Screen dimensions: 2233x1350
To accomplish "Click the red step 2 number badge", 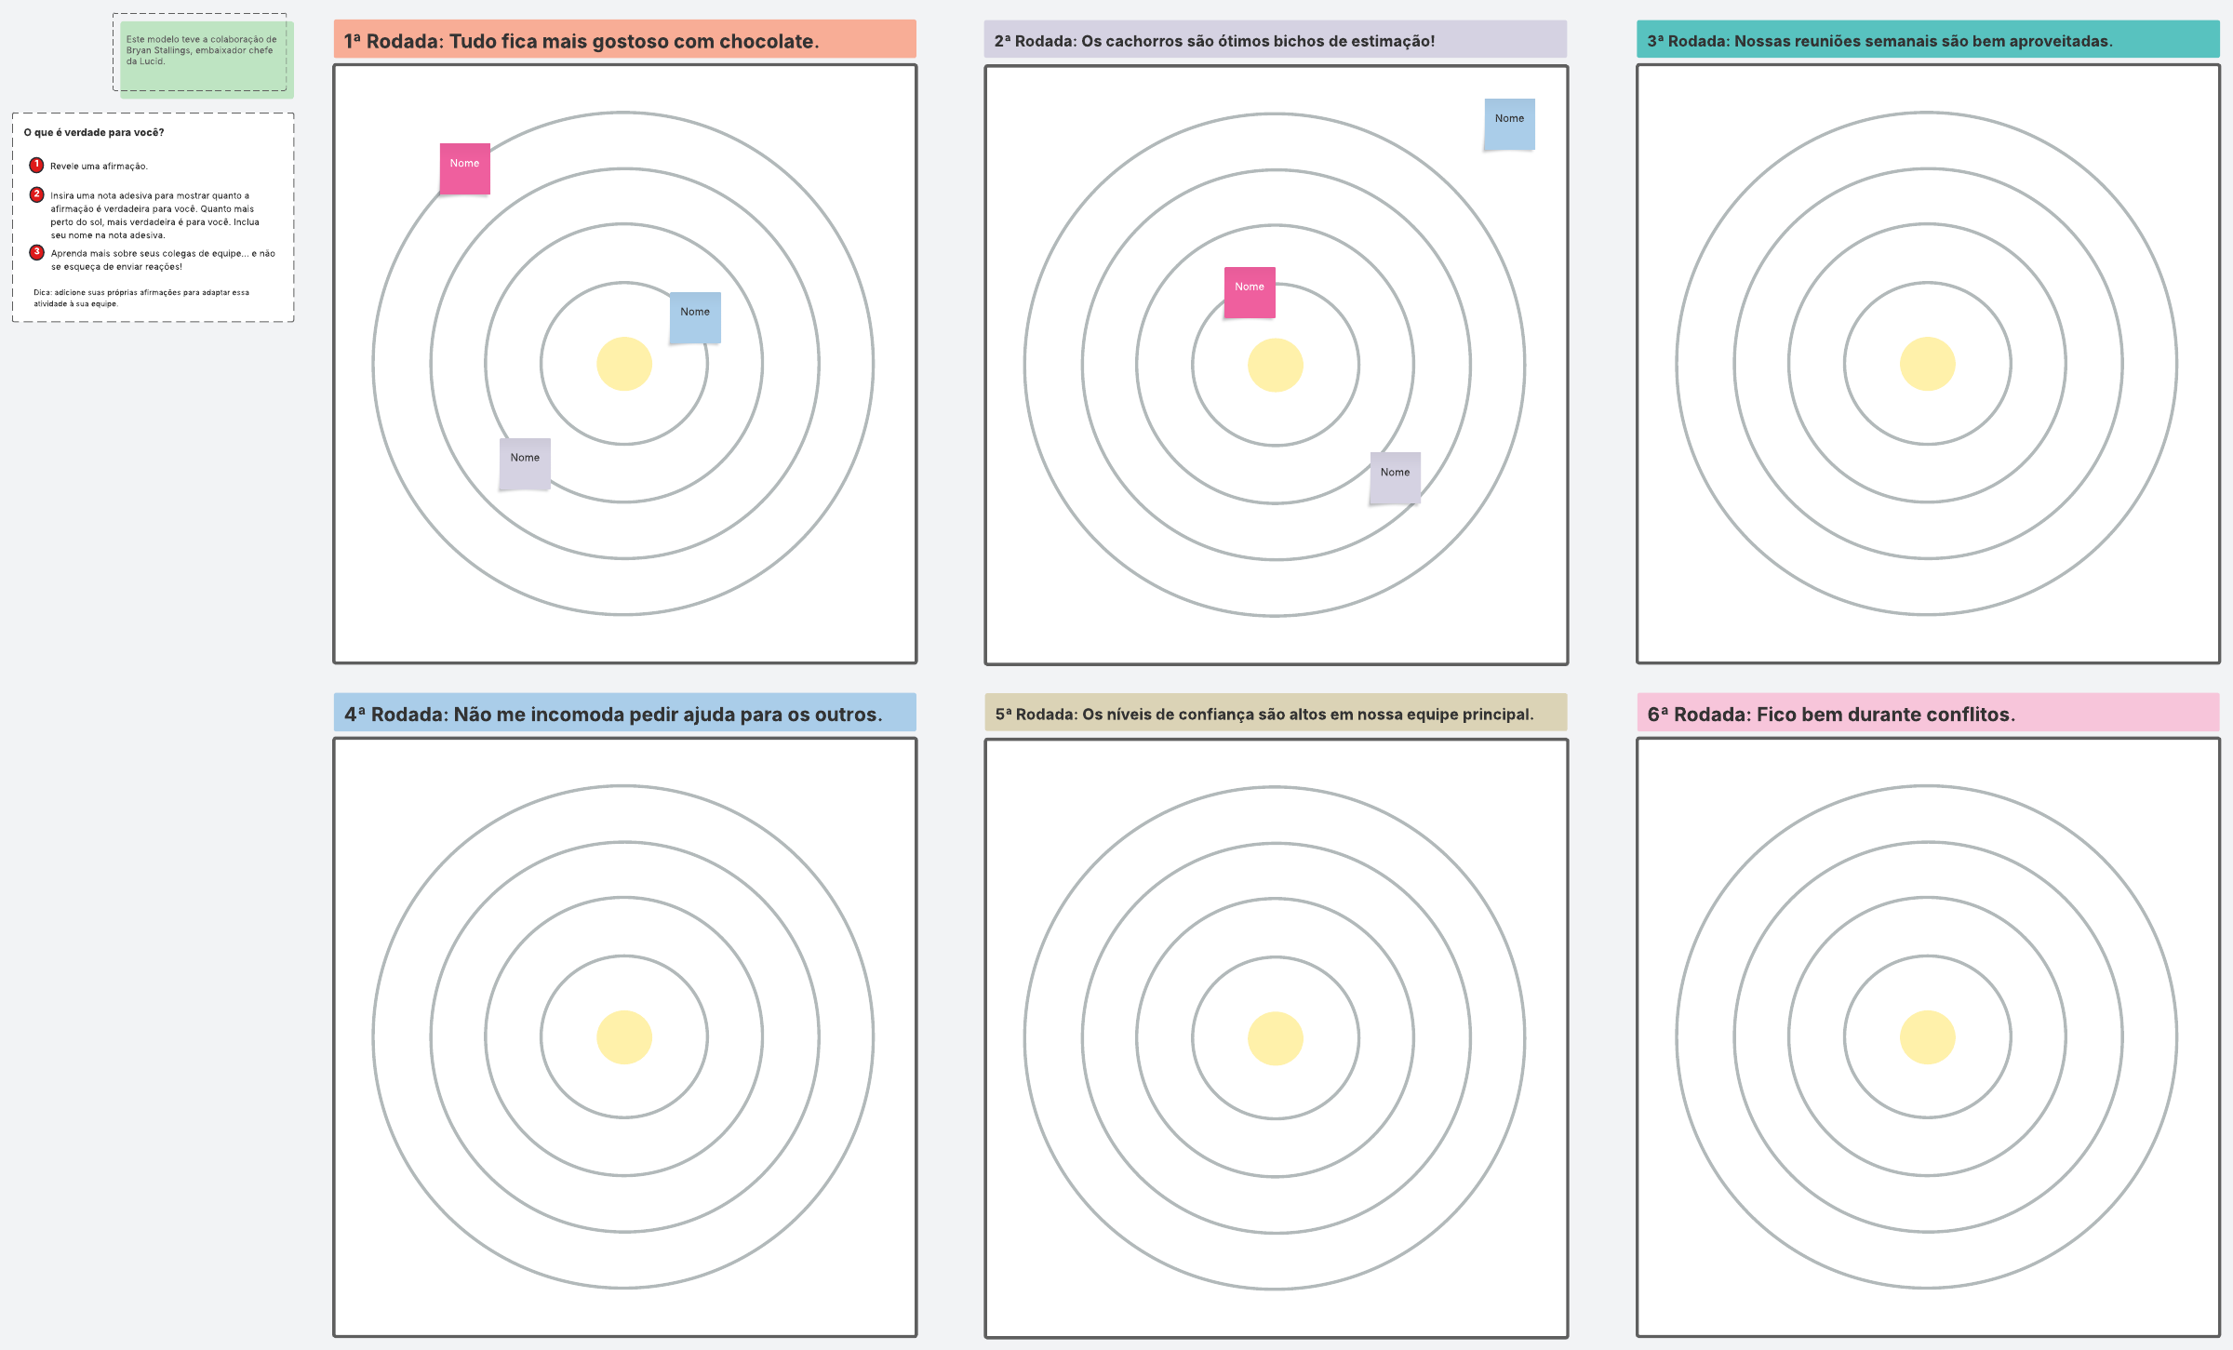I will [x=36, y=194].
